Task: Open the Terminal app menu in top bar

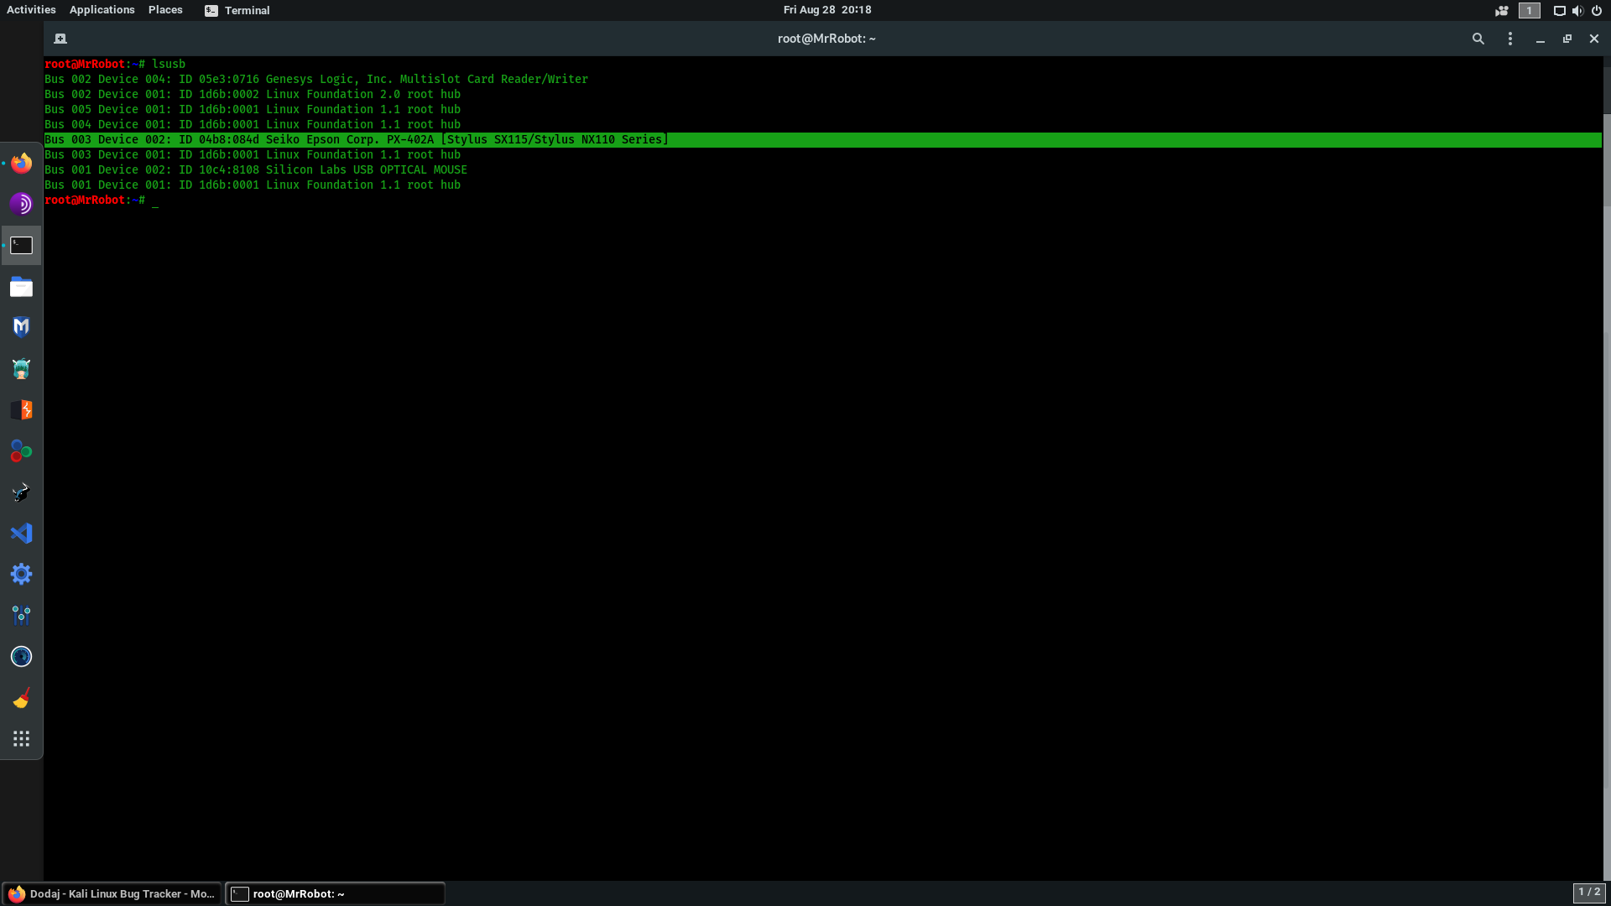Action: point(237,10)
